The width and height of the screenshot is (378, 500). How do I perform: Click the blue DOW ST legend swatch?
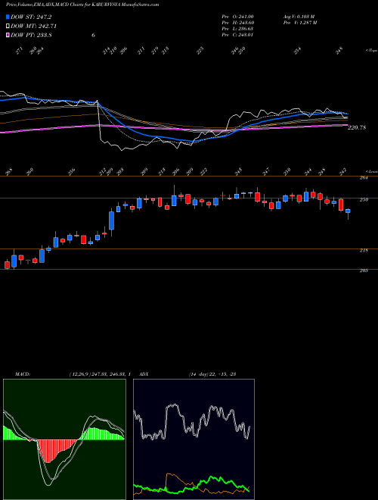click(8, 17)
